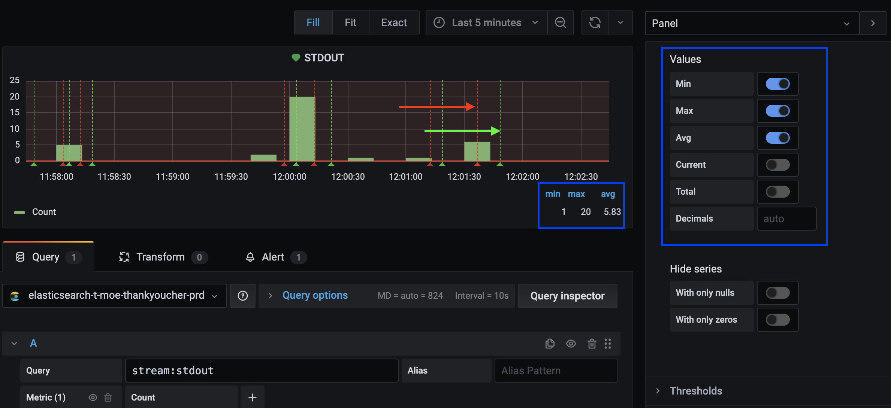The image size is (891, 408).
Task: Switch to the Alert tab
Action: [276, 257]
